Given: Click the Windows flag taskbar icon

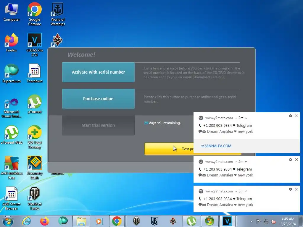Looking at the screenshot, I should 209,221.
